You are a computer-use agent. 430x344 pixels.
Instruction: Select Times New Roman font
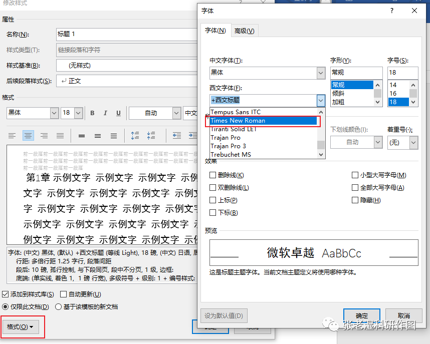point(263,121)
